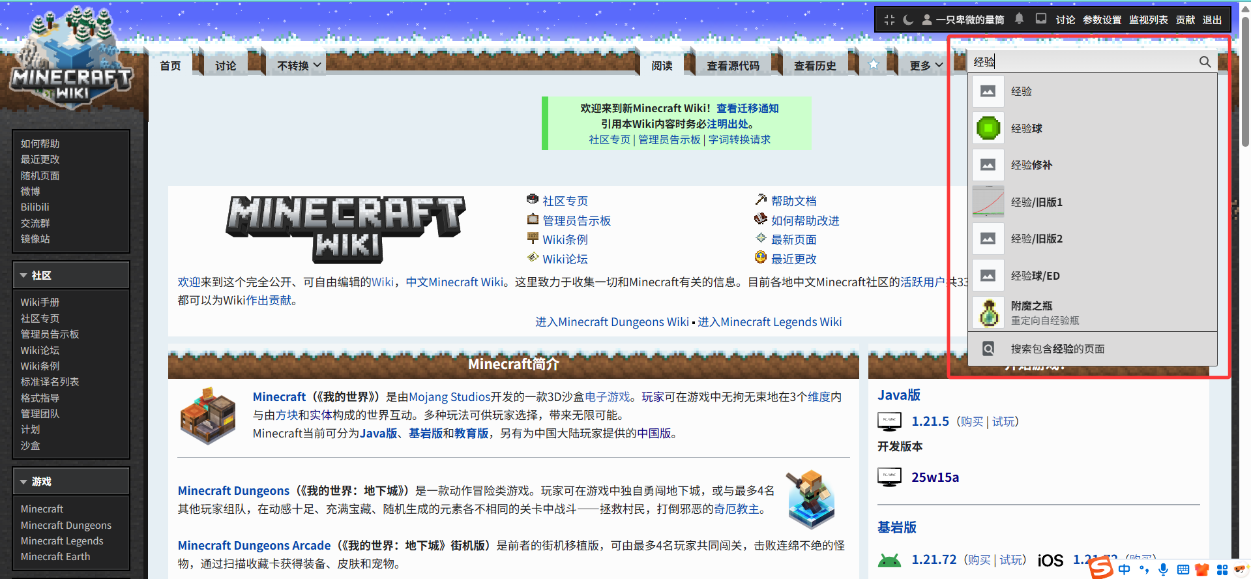The height and width of the screenshot is (579, 1251).
Task: Switch to the 查看历史 tab
Action: point(815,65)
